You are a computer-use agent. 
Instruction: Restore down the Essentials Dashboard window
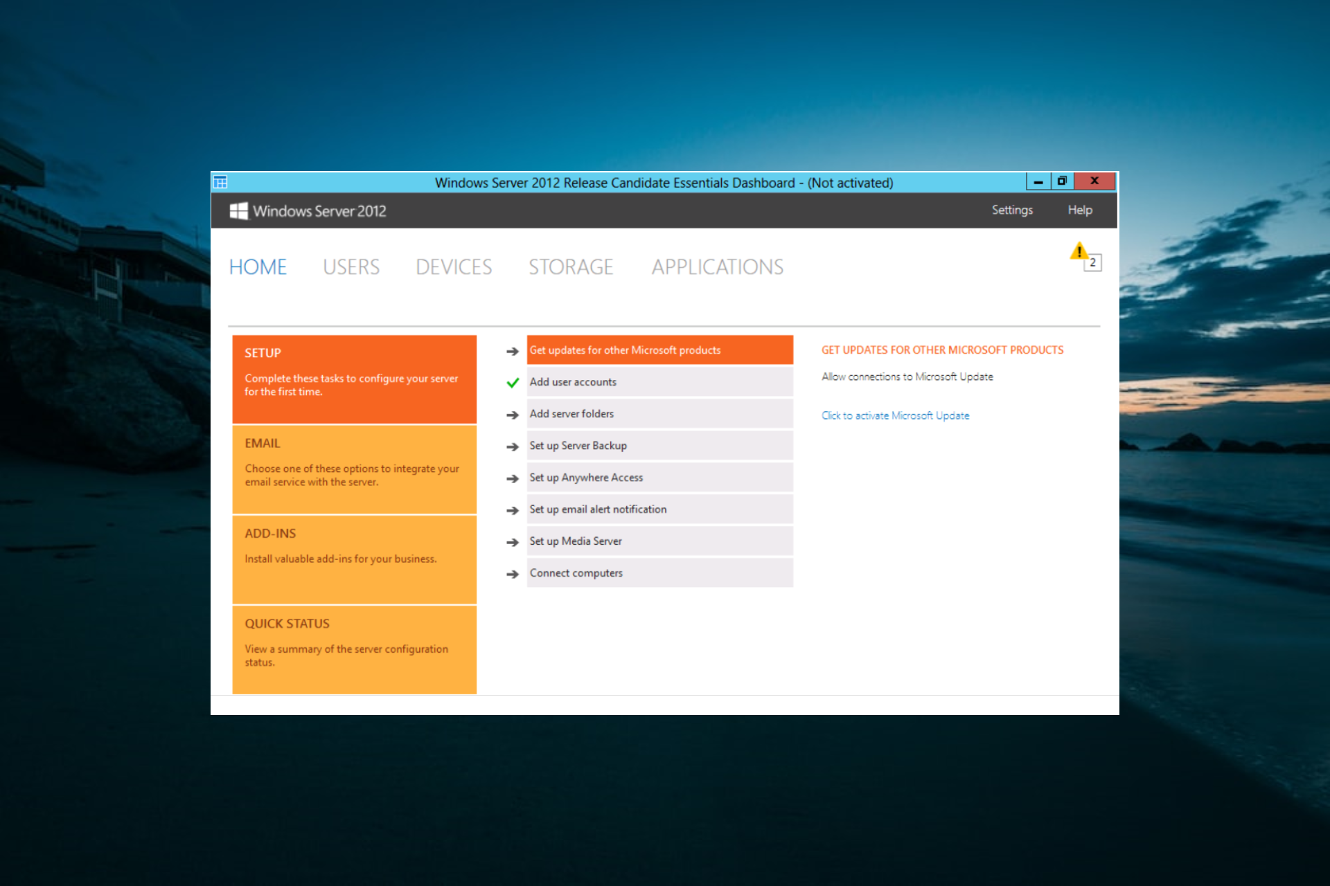(x=1062, y=181)
